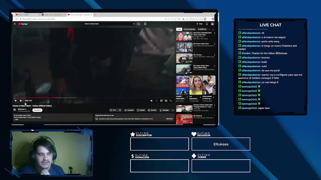Open Mix: Bardero$ thumbnail

[184, 119]
